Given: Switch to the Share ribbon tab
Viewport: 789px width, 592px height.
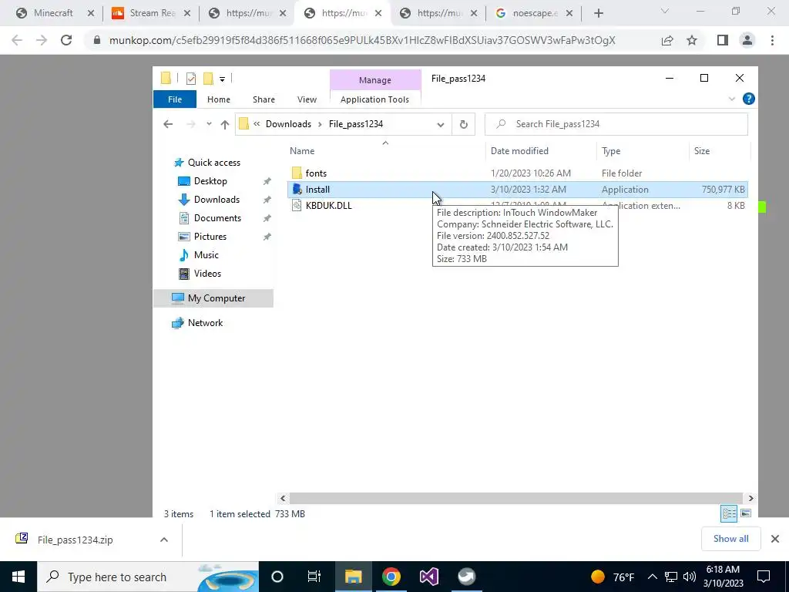Looking at the screenshot, I should 264,99.
